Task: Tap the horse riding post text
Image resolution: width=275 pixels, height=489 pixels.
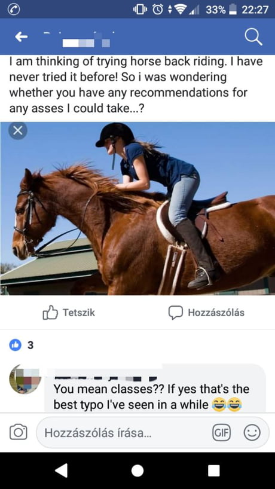Action: (x=136, y=85)
